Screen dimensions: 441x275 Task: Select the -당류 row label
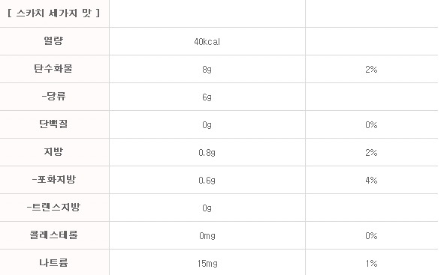pos(53,96)
